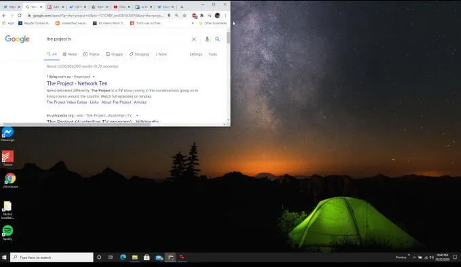Open the Settings link on results page

point(196,54)
